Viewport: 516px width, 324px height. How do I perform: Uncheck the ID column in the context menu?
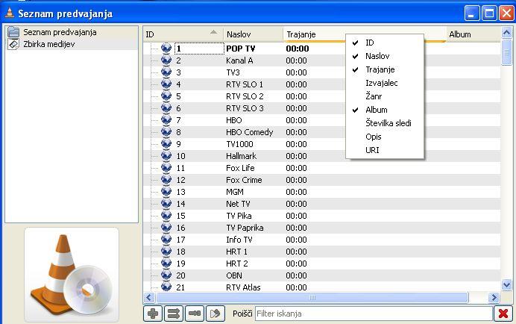[370, 43]
